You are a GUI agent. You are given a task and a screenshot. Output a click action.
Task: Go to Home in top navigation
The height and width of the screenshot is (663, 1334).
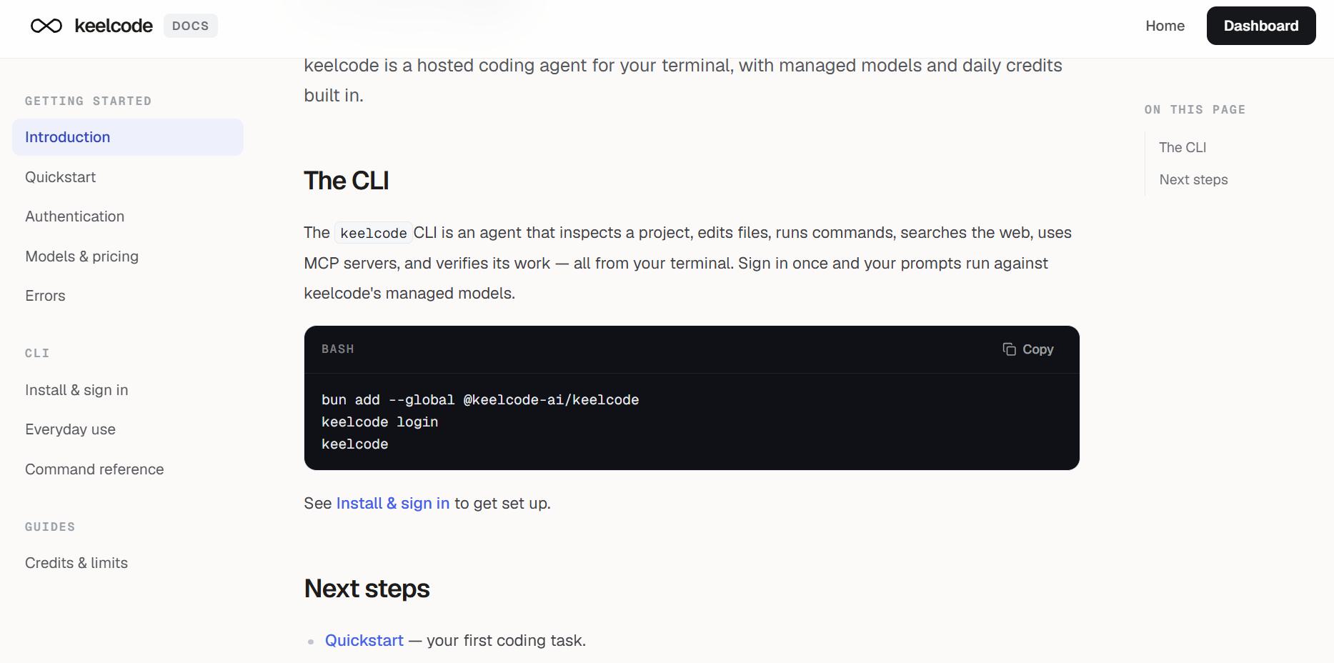click(x=1165, y=26)
